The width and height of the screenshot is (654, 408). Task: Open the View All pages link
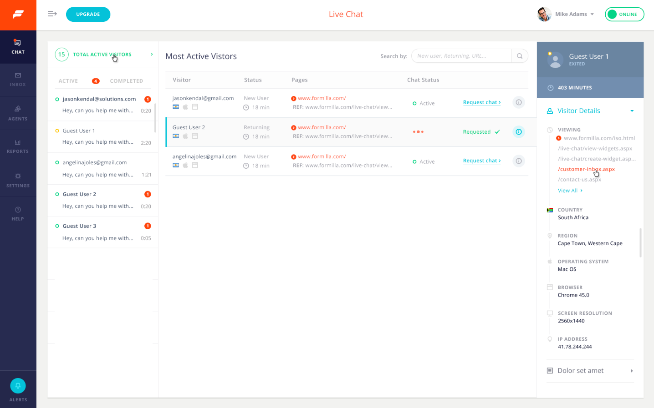[569, 190]
